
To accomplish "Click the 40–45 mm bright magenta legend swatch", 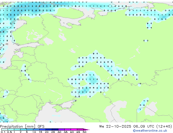I will coord(74,129).
